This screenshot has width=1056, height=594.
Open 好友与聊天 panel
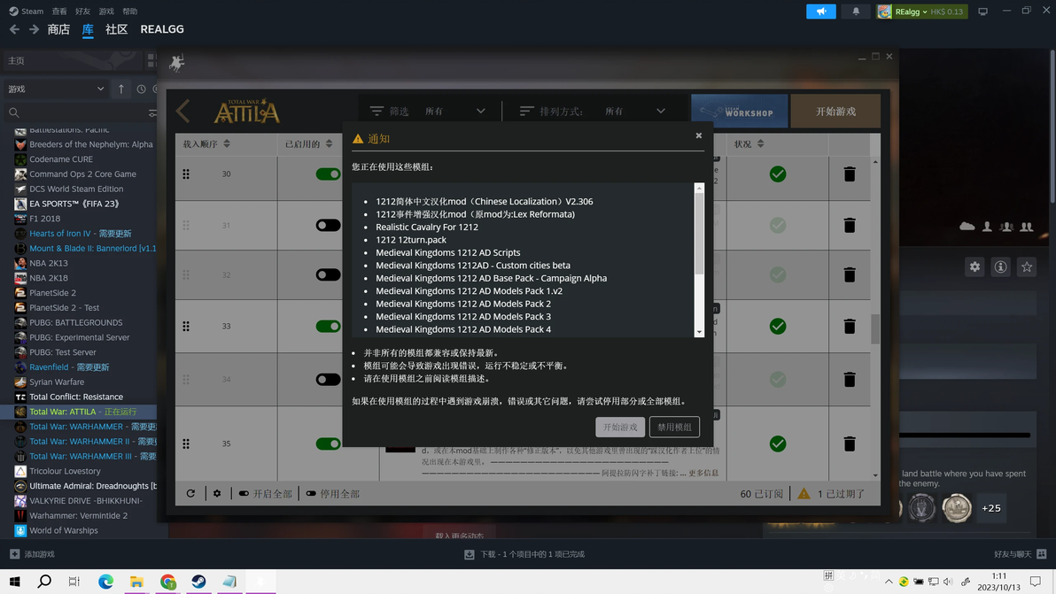click(1020, 554)
